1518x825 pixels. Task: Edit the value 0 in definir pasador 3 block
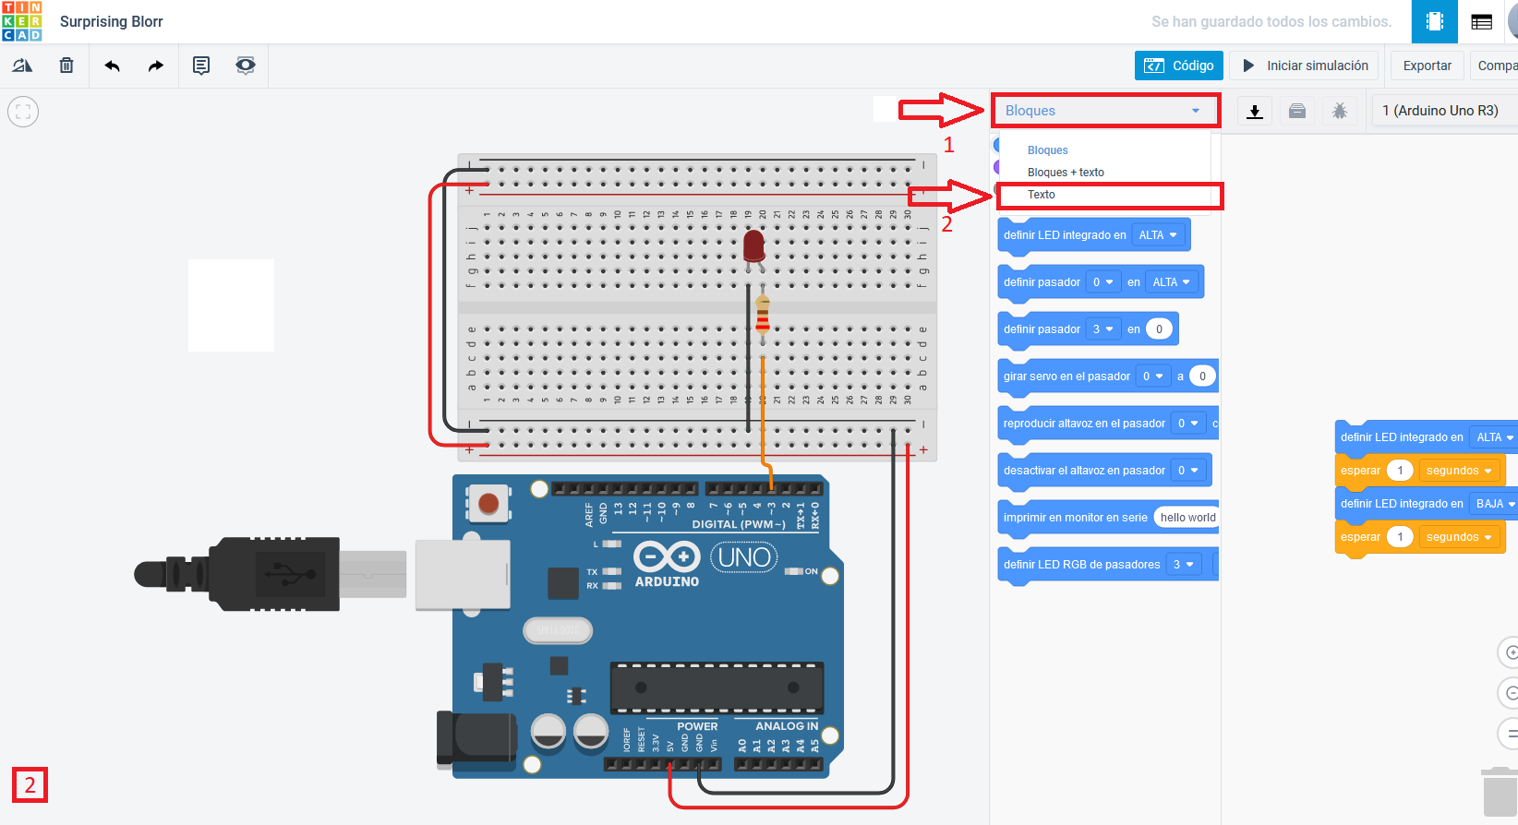[x=1160, y=329]
